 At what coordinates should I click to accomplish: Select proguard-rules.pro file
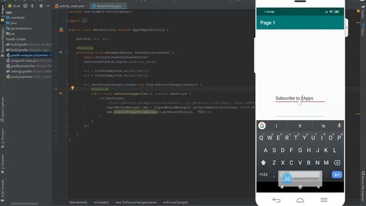29,61
